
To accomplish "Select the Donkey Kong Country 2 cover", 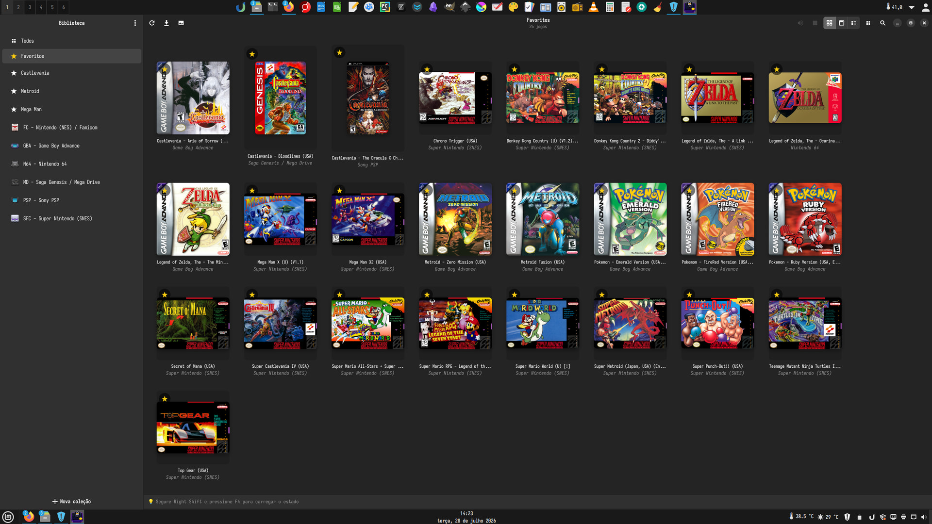I will point(630,98).
